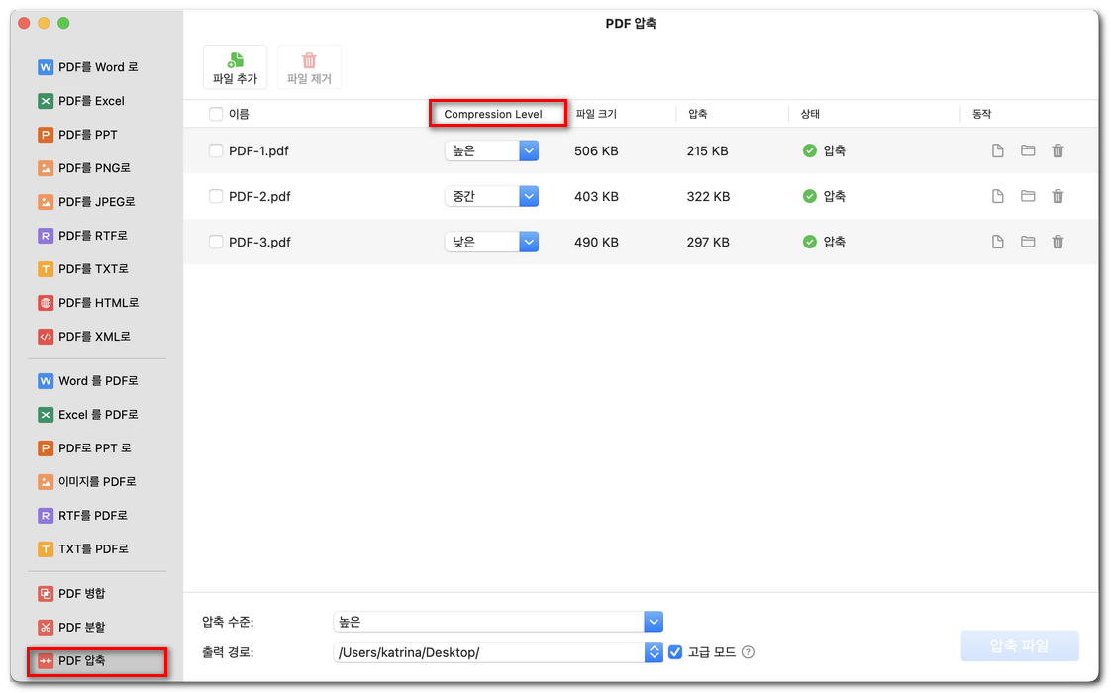Open PDF-2.pdf compression level dropdown 중간
This screenshot has width=1111, height=693.
[492, 196]
